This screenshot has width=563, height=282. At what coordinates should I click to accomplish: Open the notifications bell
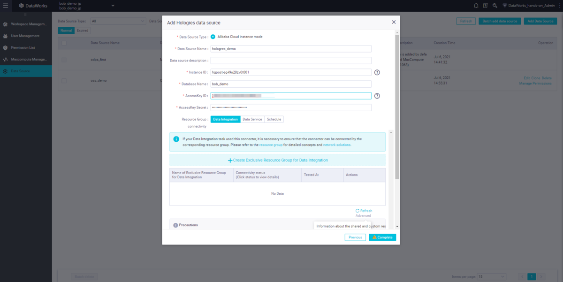(476, 6)
